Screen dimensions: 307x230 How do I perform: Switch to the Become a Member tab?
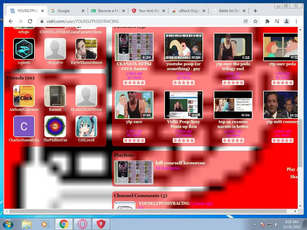tap(108, 11)
